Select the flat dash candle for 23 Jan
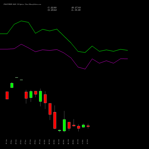149x149 pixels. pyautogui.click(x=21, y=80)
